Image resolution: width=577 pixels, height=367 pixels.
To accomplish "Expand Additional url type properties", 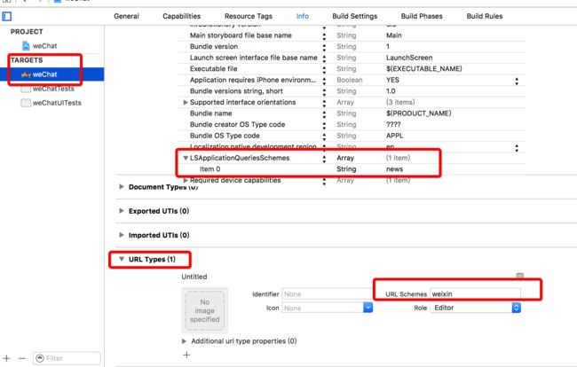I will 185,341.
